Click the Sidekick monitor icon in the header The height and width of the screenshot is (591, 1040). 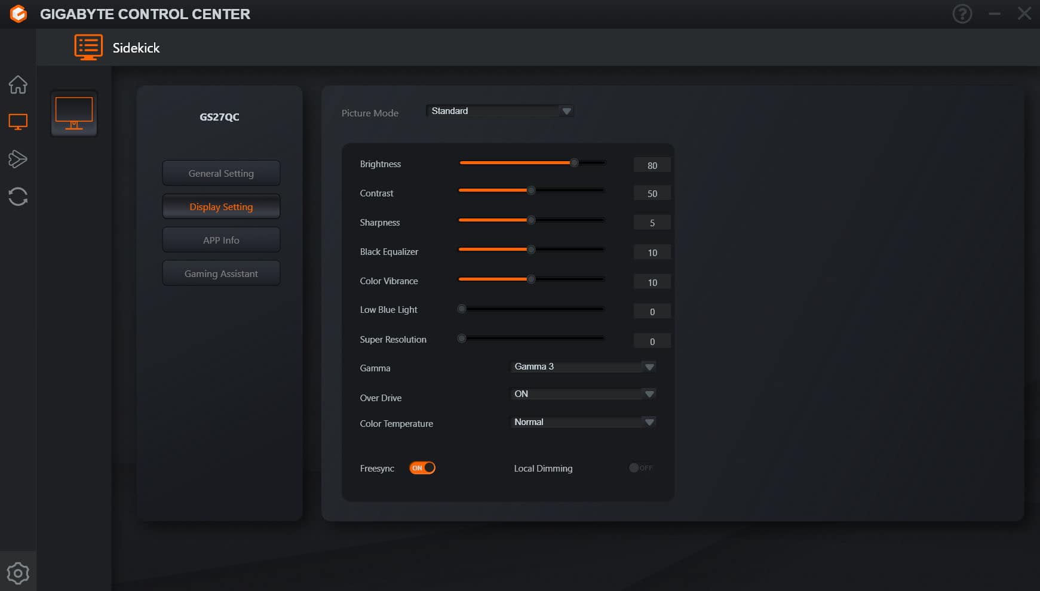click(88, 47)
